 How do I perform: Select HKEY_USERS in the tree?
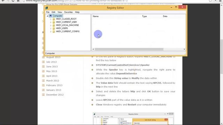pyautogui.click(x=62, y=28)
